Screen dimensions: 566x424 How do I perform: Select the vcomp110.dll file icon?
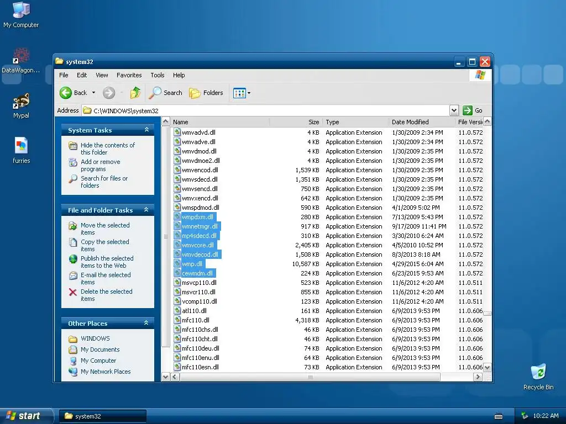(x=177, y=301)
